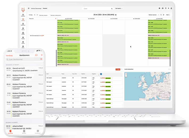Tick the checkbox in first Nick Jaspers row
The image size is (189, 138).
click(x=112, y=78)
